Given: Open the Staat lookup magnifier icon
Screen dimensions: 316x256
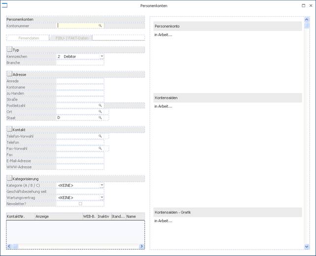Looking at the screenshot, I should click(x=100, y=118).
